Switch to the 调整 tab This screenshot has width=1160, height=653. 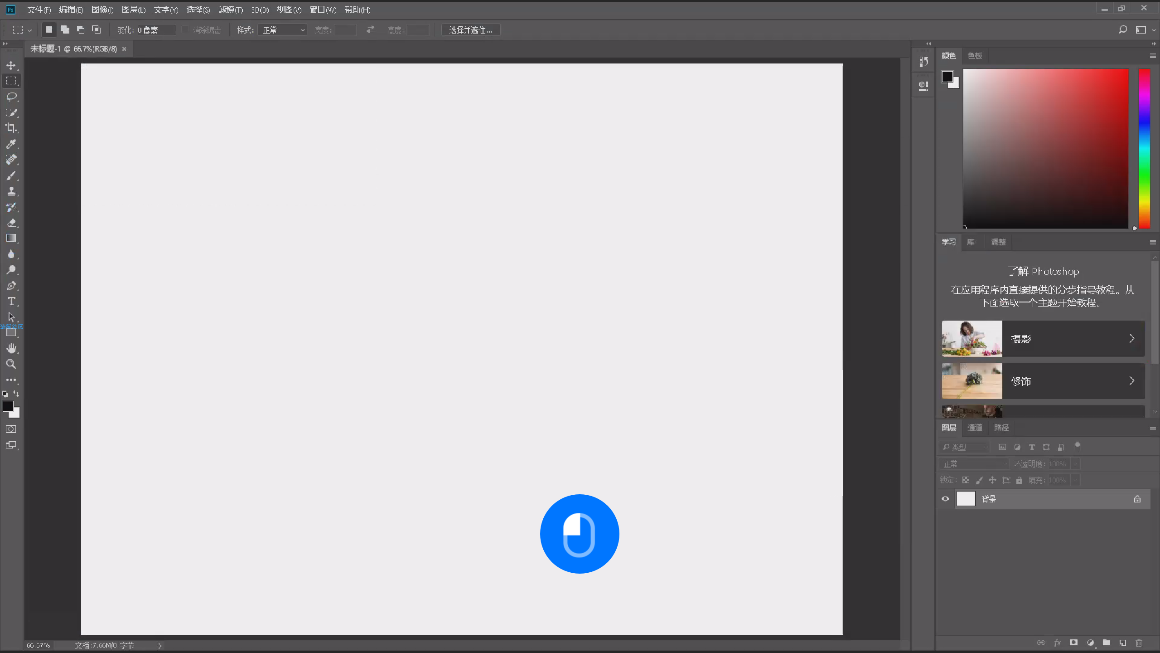(998, 242)
